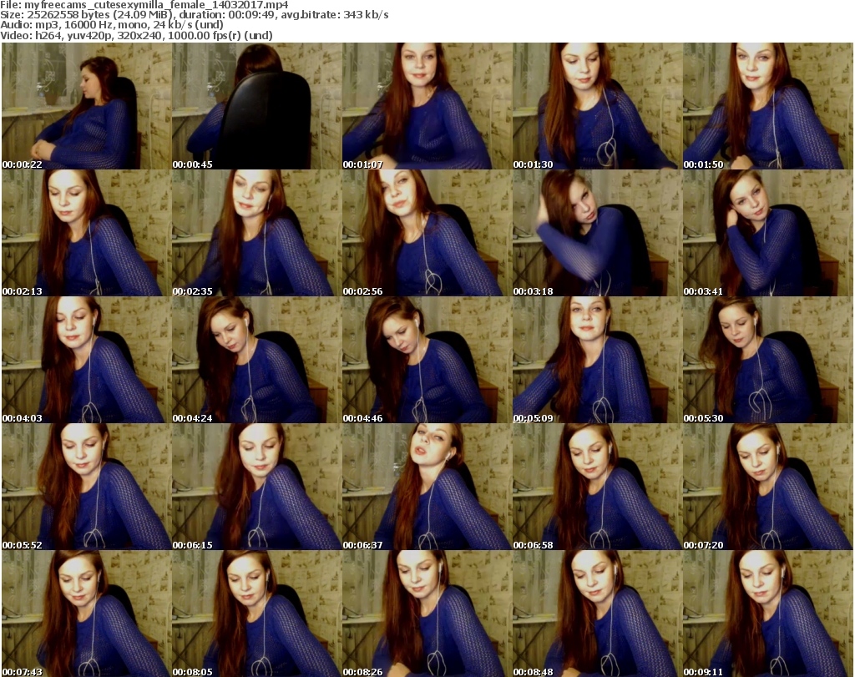
Task: Select the 00:05:30 frame
Action: point(768,360)
